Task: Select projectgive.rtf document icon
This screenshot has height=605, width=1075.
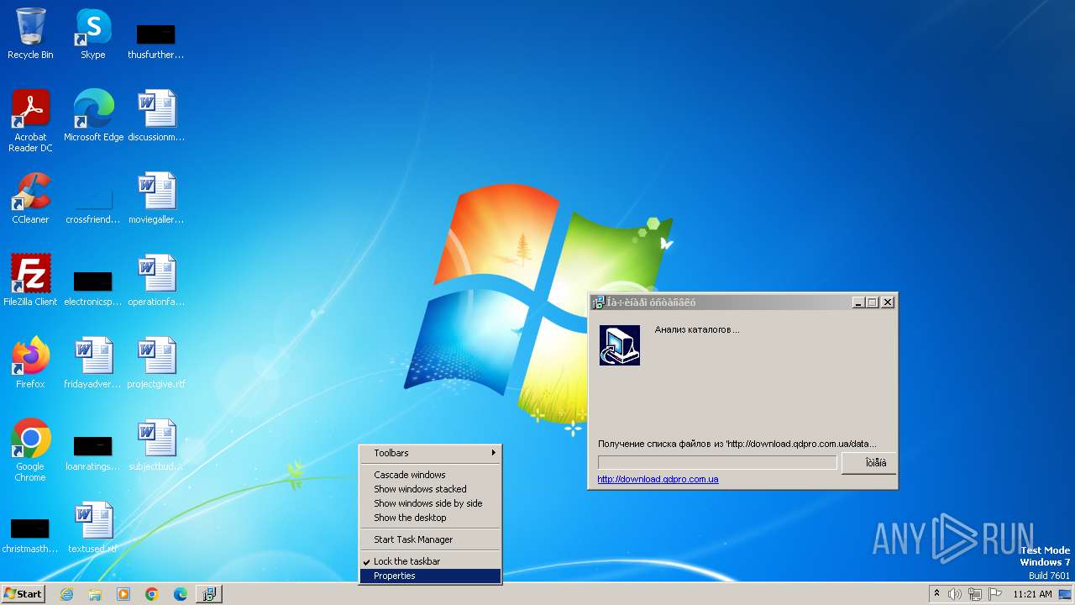Action: (155, 363)
